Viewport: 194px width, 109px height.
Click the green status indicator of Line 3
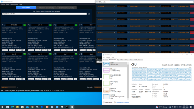tap(76, 25)
